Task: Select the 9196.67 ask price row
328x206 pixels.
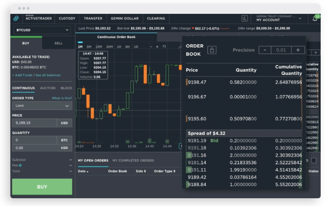Action: (244, 97)
